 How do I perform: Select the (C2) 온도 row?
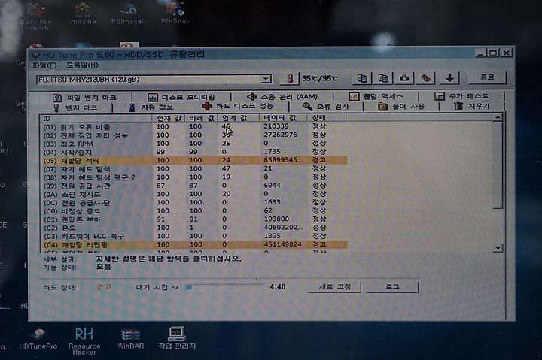pyautogui.click(x=193, y=228)
